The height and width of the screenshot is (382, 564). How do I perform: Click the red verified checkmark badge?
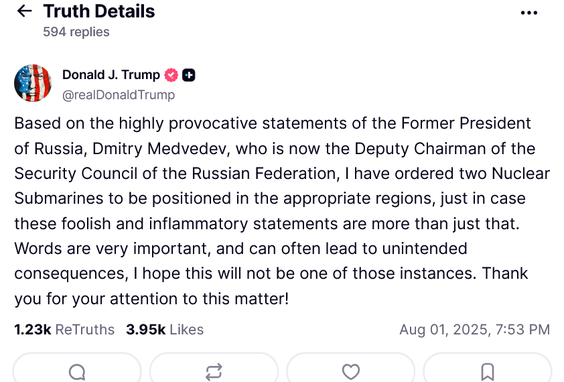coord(171,75)
